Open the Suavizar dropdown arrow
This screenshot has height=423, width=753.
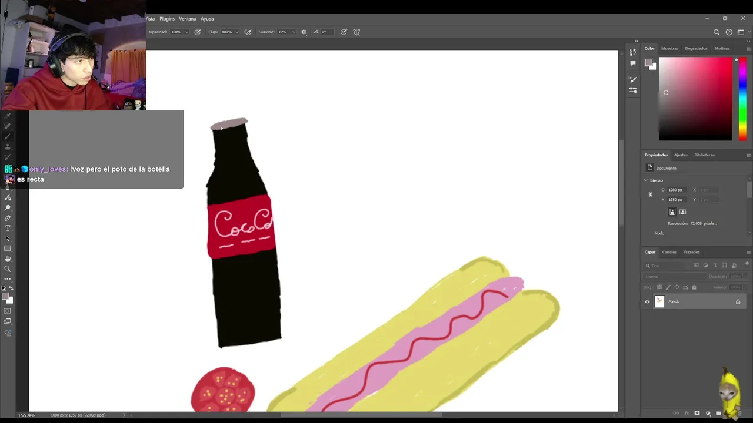[x=293, y=32]
